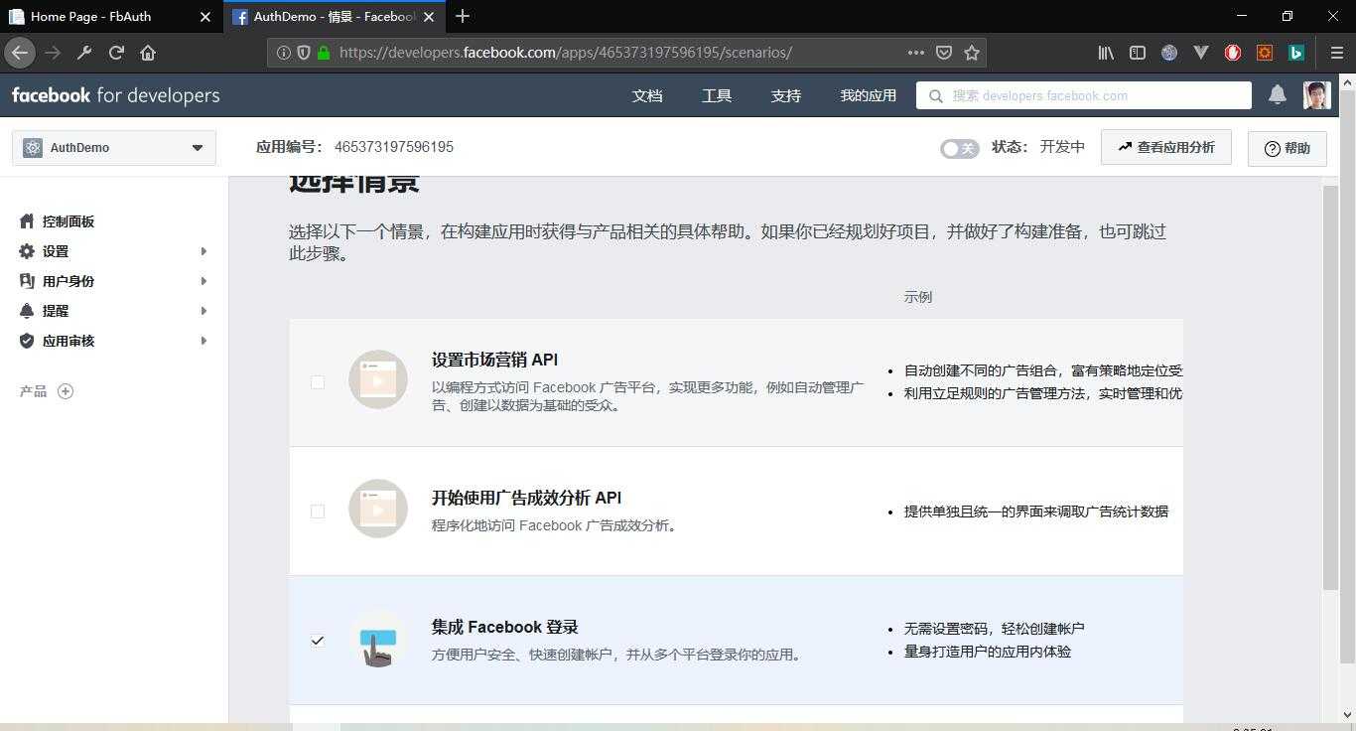Save page to Pocket
This screenshot has height=731, width=1356.
pyautogui.click(x=944, y=53)
